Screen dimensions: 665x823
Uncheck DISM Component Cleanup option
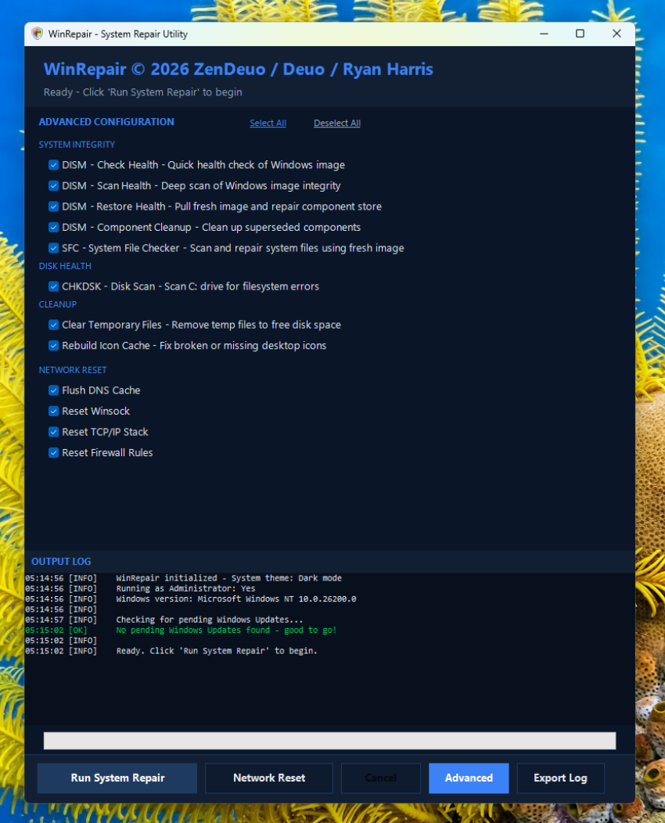coord(54,228)
